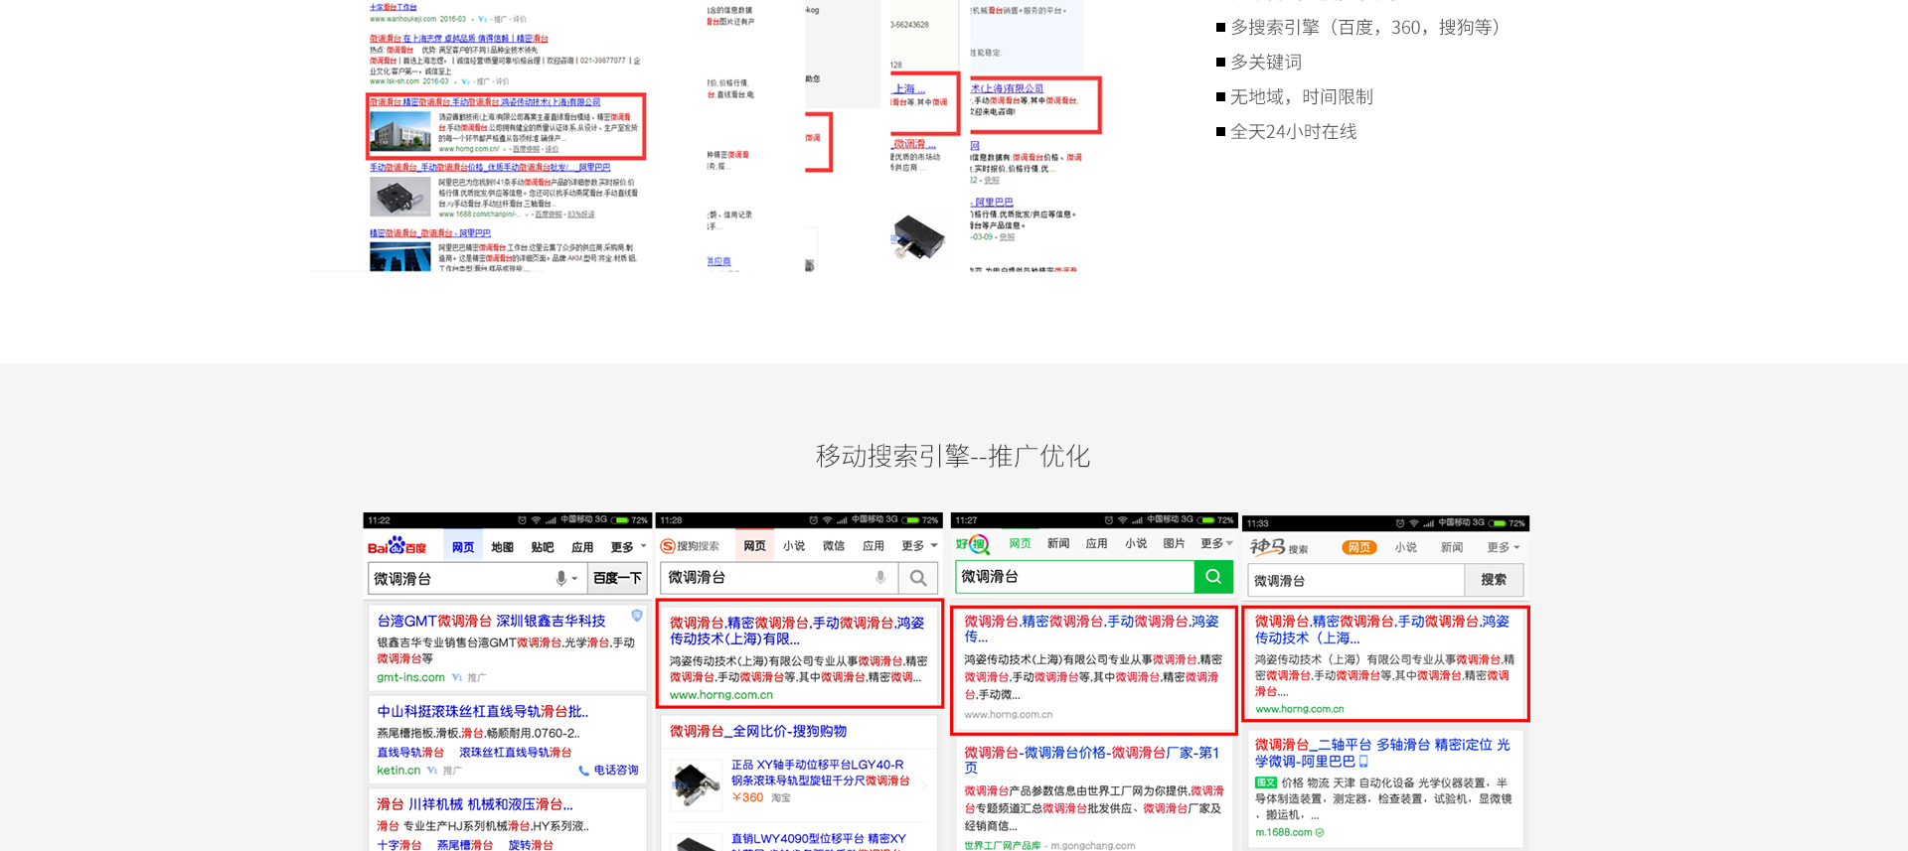Click the slide-stage thumbnail in the 阿里巴巴 desktop result
1908x851 pixels.
pos(399,197)
